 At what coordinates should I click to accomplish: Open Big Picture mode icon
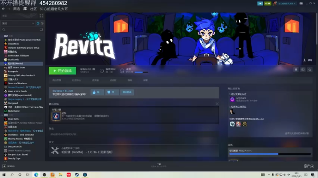(301, 4)
